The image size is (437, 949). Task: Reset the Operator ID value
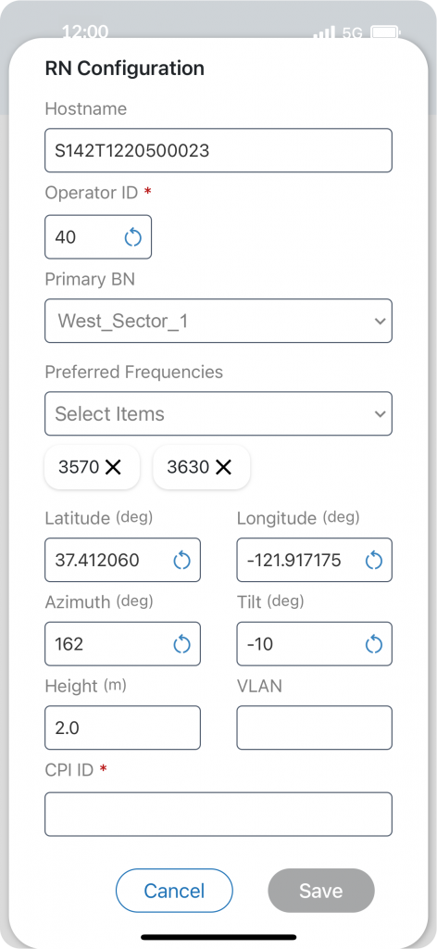tap(133, 237)
